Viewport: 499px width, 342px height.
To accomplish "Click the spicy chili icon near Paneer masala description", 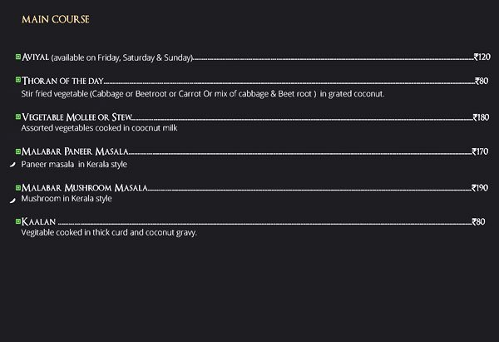I will coord(12,166).
